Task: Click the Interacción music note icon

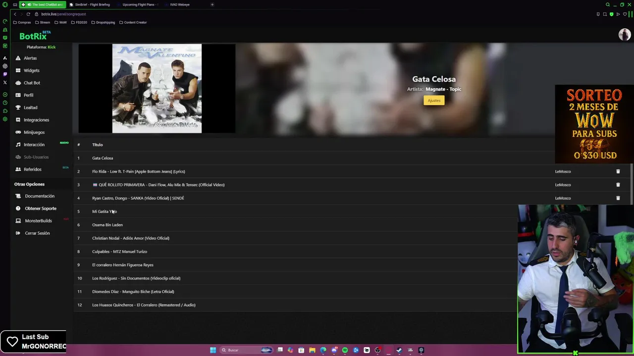Action: (x=18, y=144)
